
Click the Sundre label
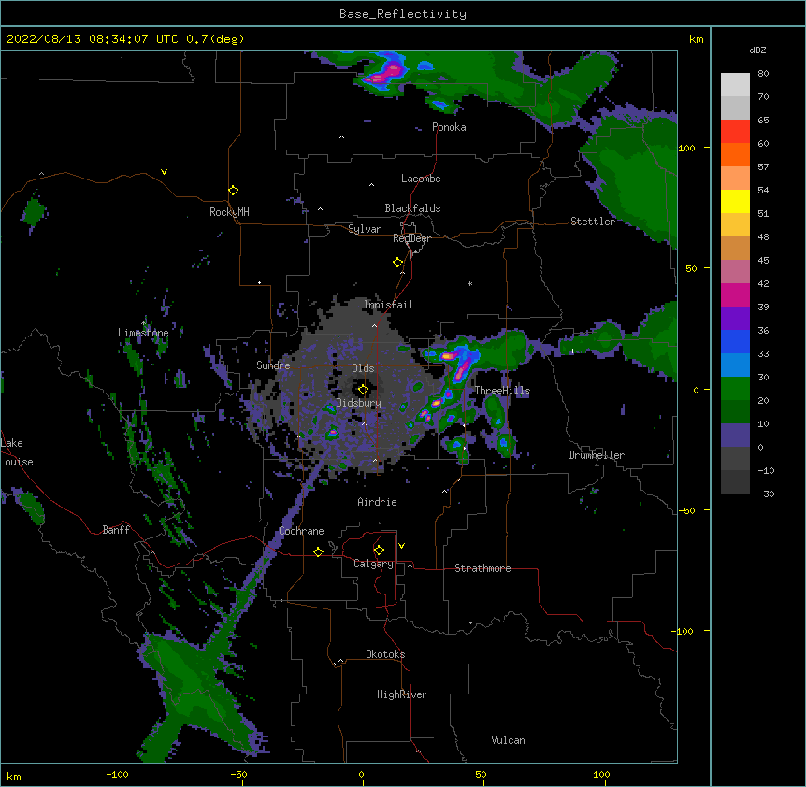click(273, 365)
